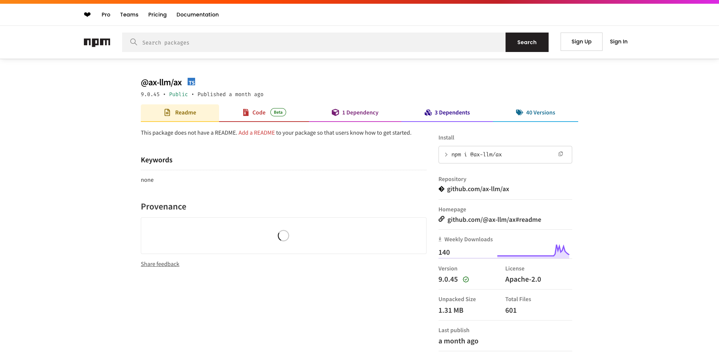Click the weekly downloads sparkline chart

(533, 251)
